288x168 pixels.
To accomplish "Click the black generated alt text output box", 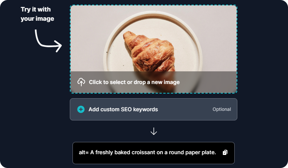I will pos(153,153).
